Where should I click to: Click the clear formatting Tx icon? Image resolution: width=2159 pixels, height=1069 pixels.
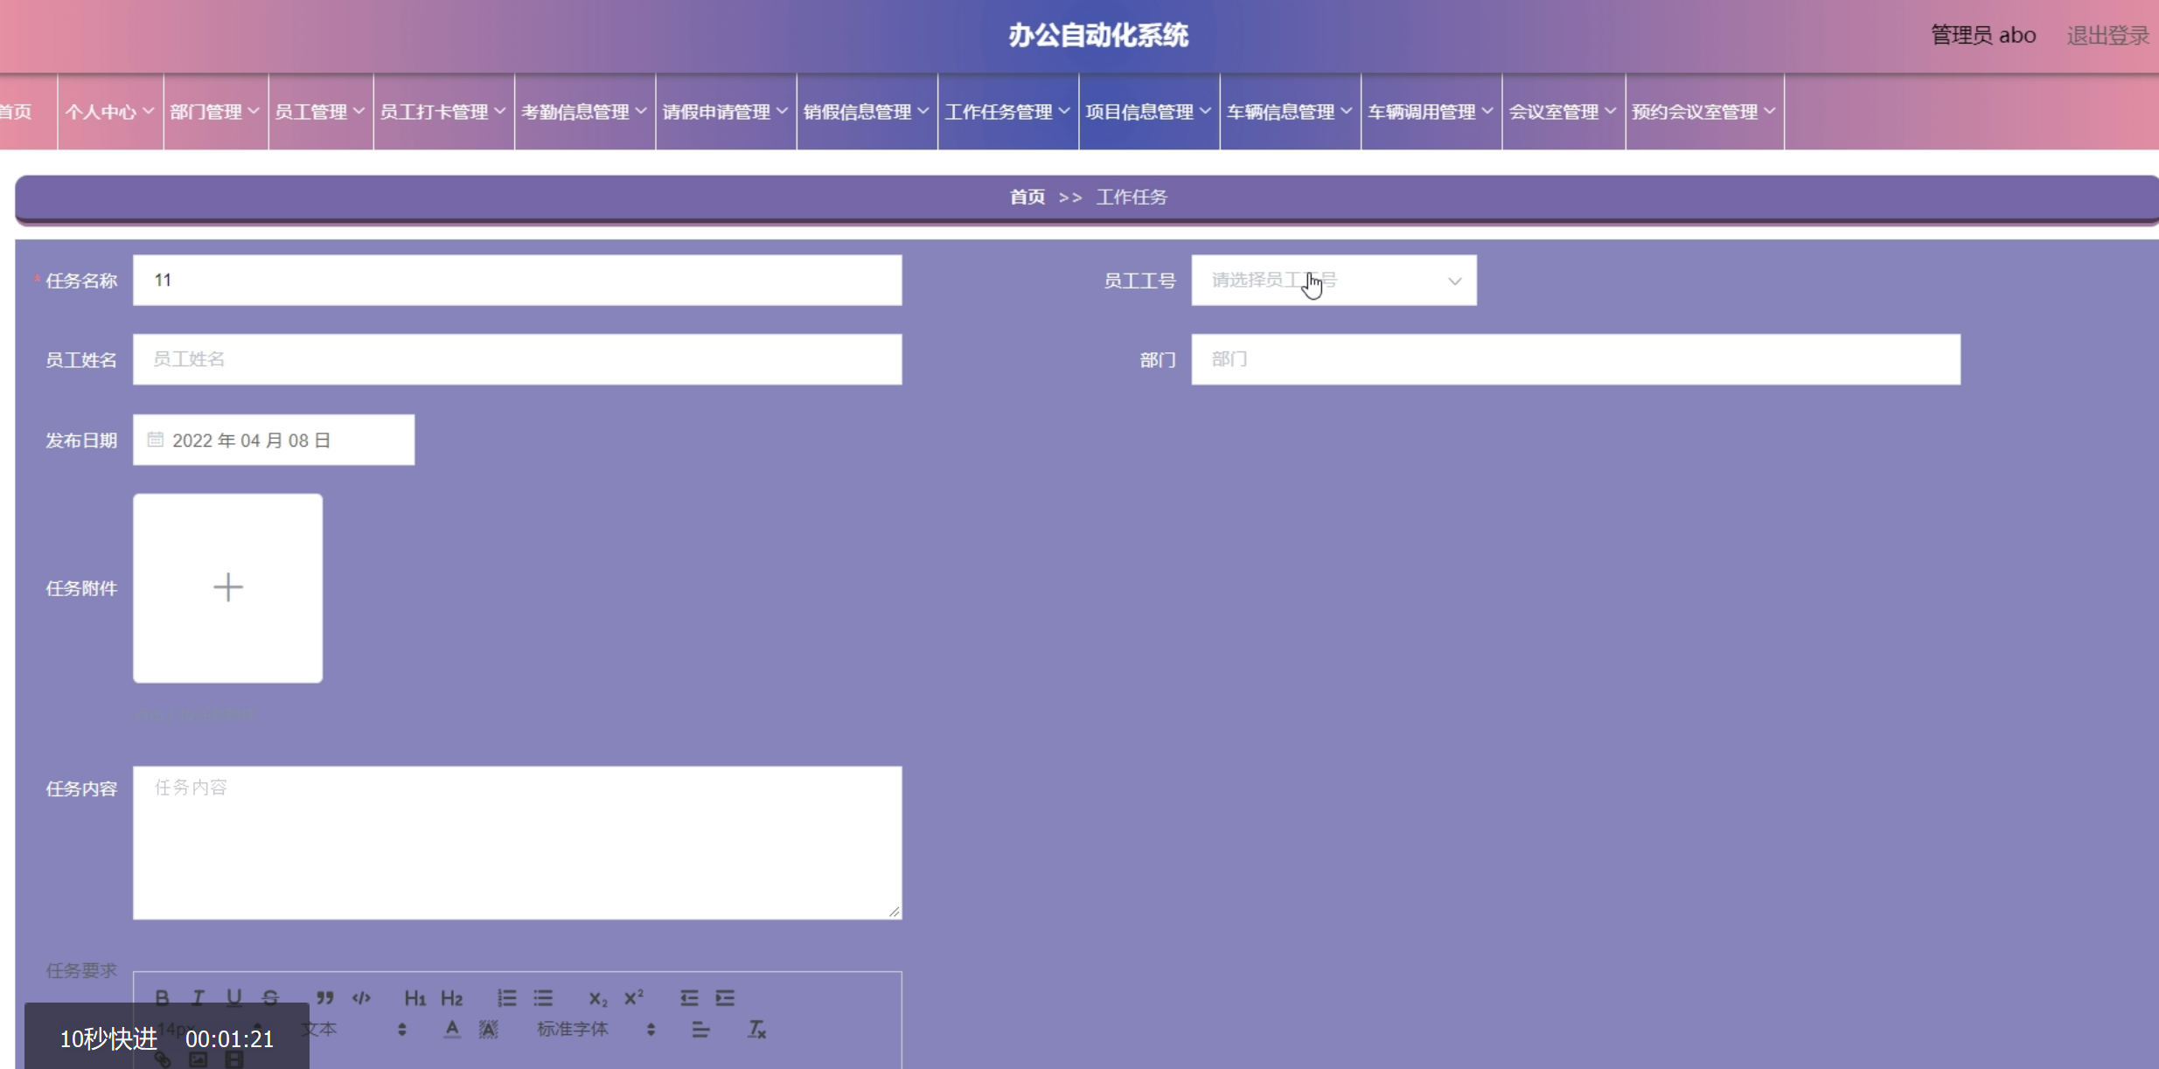[756, 1029]
